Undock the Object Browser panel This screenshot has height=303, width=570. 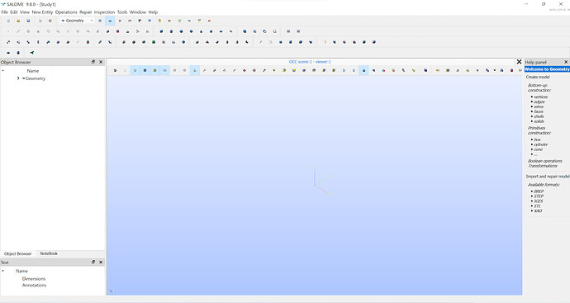coord(93,62)
